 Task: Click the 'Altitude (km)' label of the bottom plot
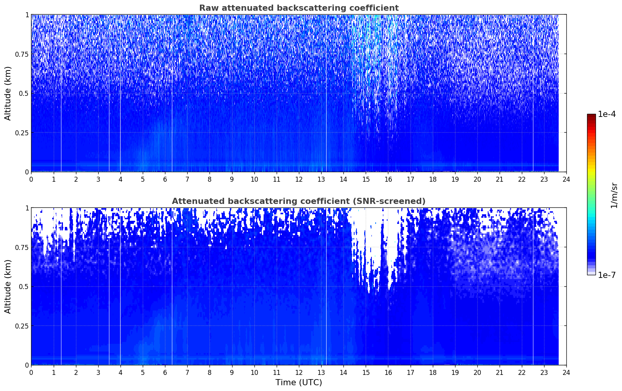click(x=8, y=286)
